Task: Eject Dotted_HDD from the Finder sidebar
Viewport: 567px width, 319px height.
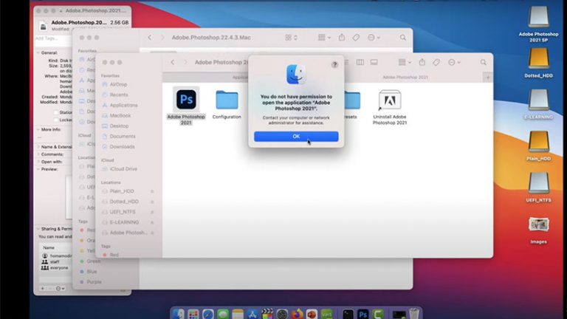Action: (x=152, y=202)
